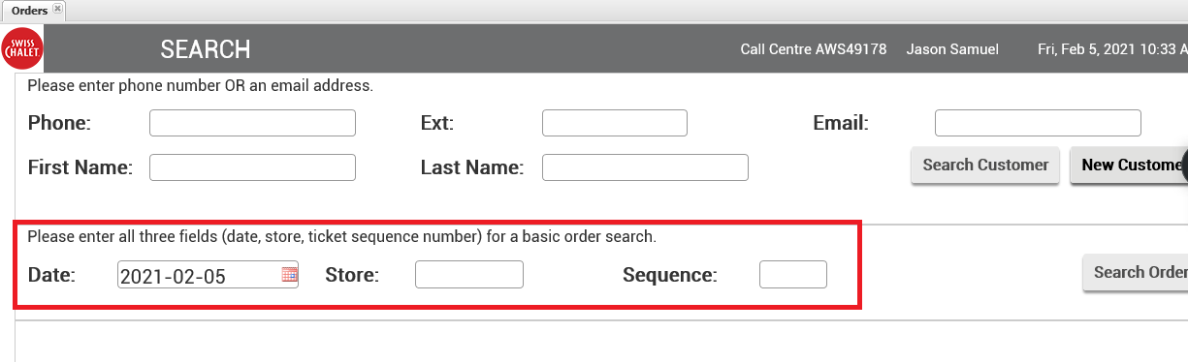
Task: Click the SEARCH header title
Action: click(x=206, y=49)
